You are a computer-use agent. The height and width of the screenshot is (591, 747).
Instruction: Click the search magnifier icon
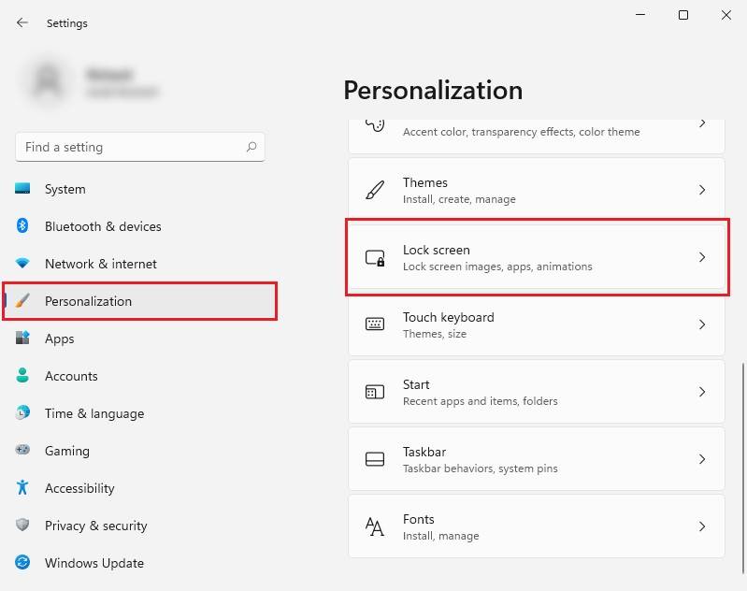[x=251, y=147]
